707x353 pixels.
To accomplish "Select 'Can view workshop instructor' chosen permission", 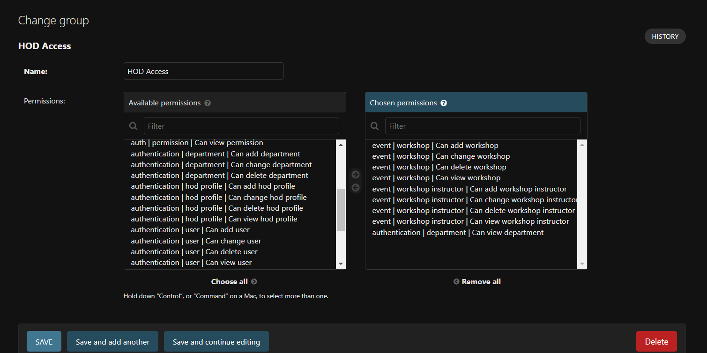I will click(470, 221).
